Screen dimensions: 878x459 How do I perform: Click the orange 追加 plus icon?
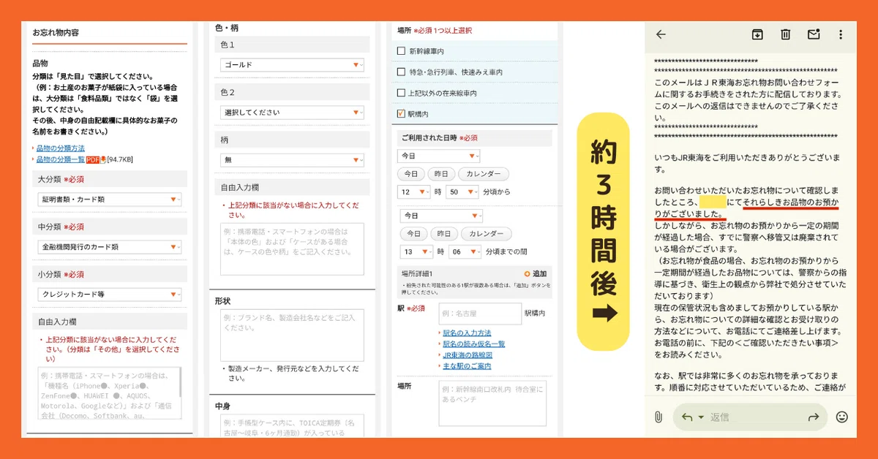coord(527,273)
